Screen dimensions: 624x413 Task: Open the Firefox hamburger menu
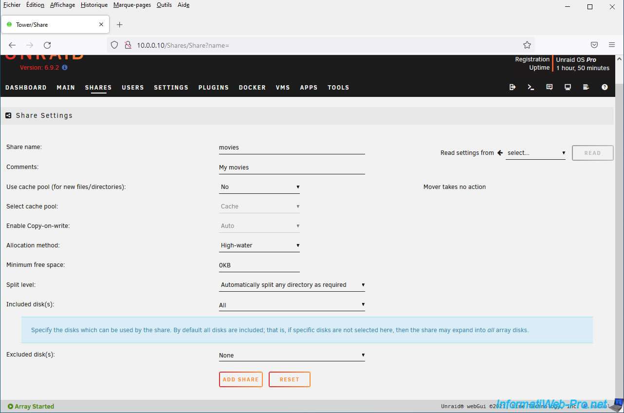pos(612,45)
